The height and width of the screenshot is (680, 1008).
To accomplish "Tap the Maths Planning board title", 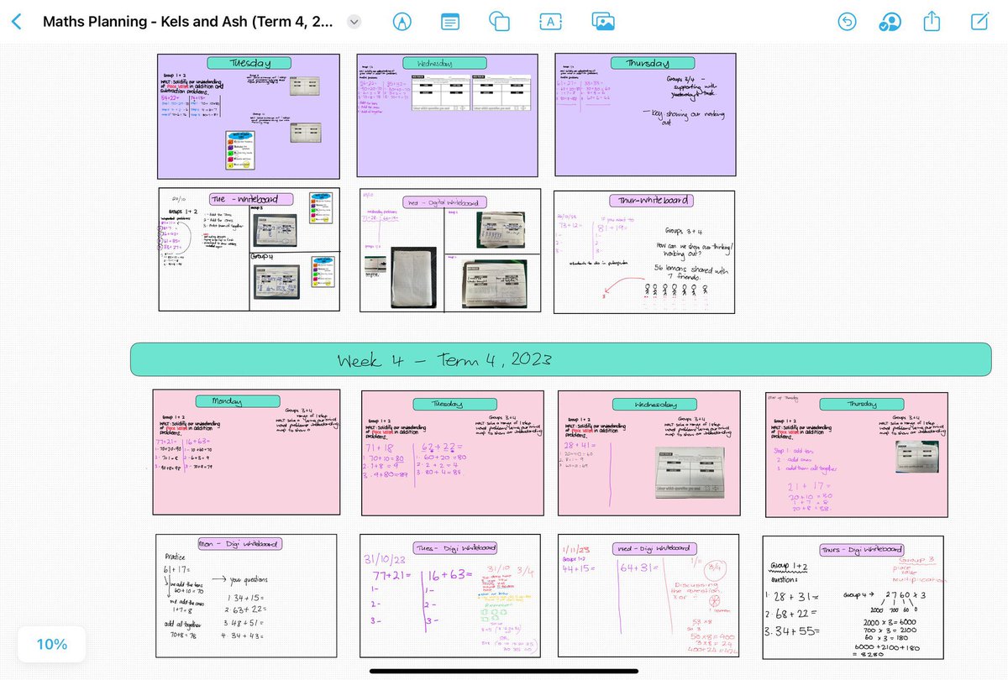I will tap(187, 23).
